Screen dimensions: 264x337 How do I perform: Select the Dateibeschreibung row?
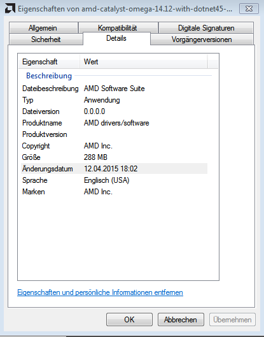click(x=114, y=89)
